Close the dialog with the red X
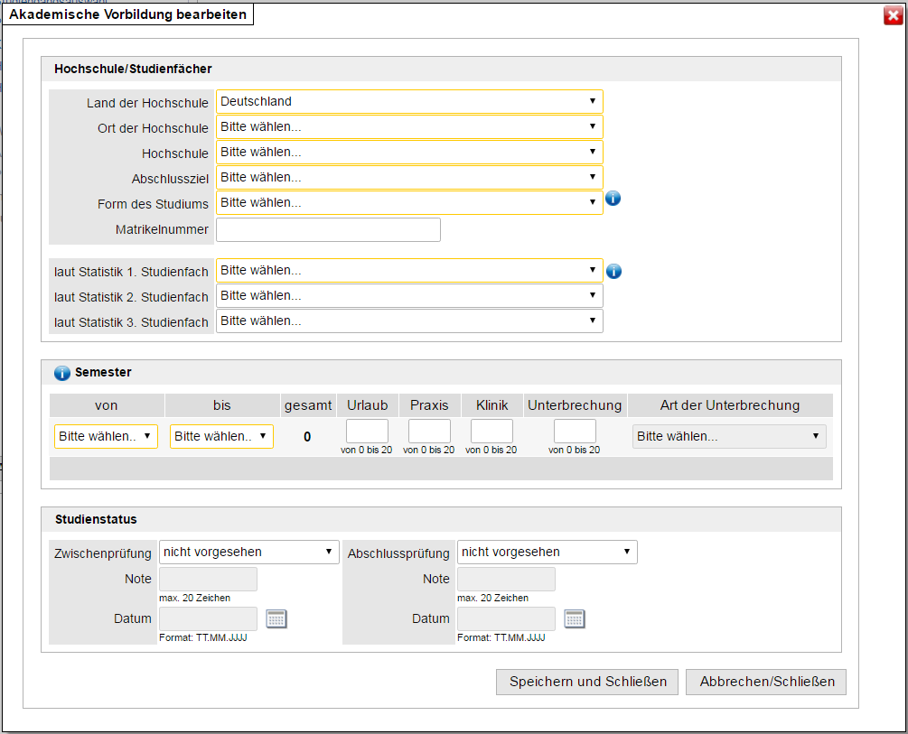Viewport: 908px width, 734px height. (x=893, y=15)
